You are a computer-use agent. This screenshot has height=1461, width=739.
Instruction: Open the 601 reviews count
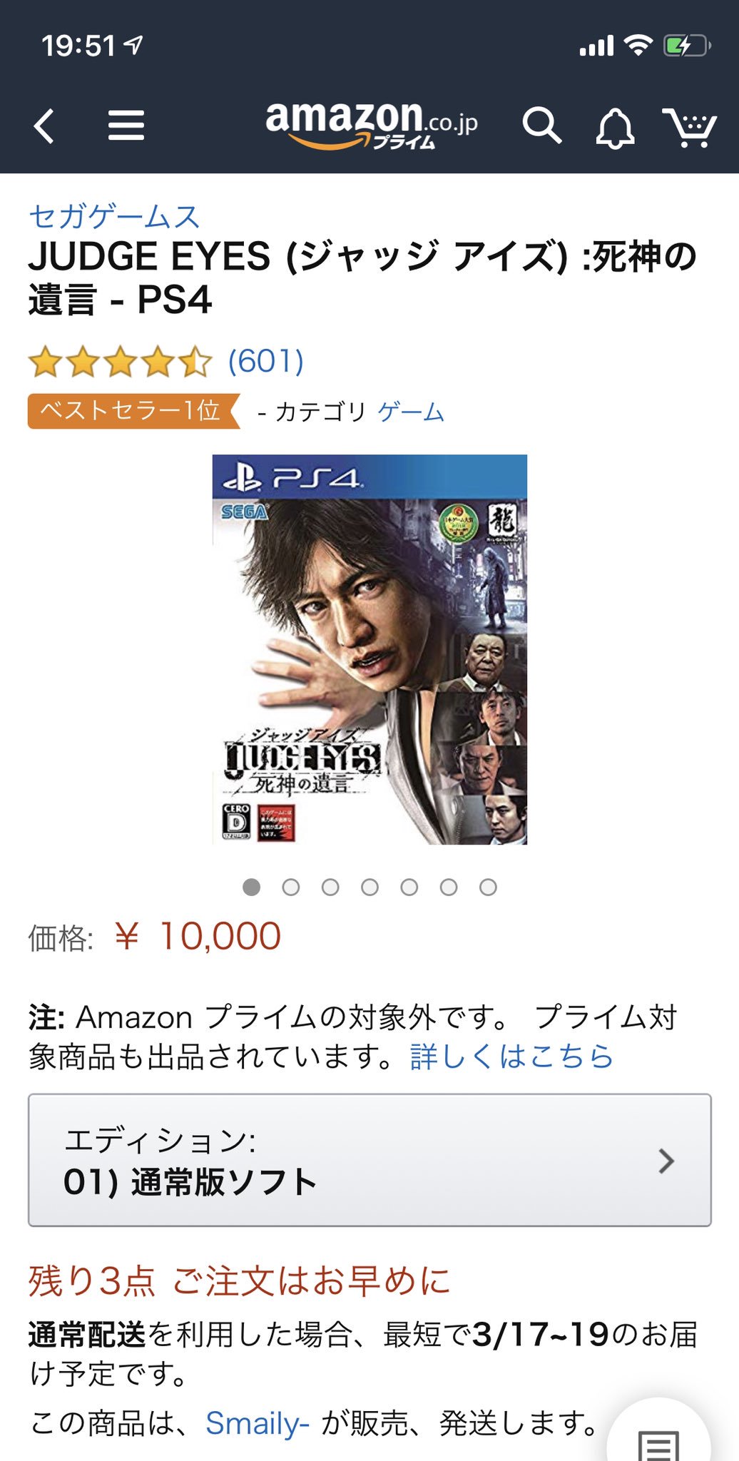pos(266,362)
